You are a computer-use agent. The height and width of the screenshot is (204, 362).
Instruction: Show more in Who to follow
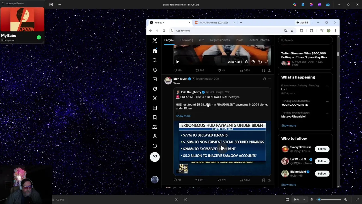pyautogui.click(x=288, y=185)
